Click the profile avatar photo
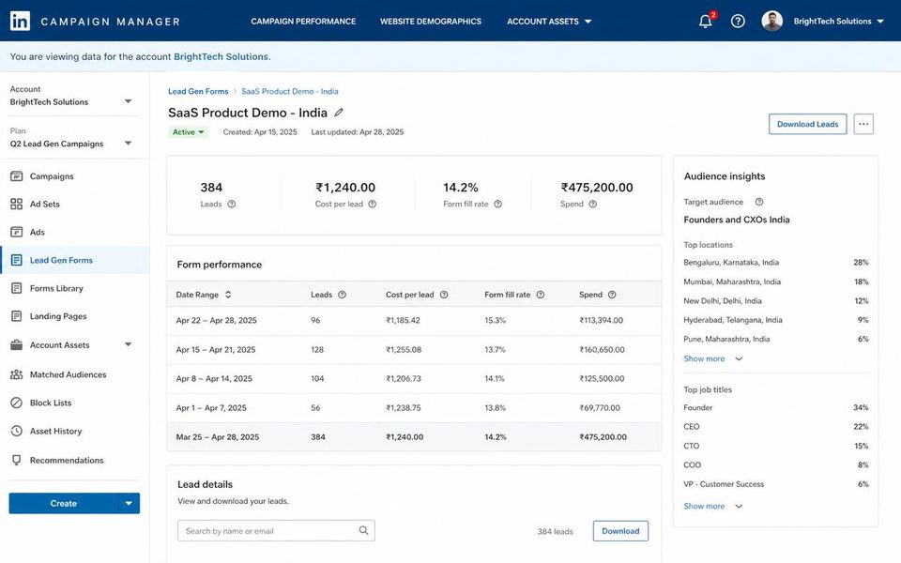This screenshot has width=901, height=563. (771, 22)
